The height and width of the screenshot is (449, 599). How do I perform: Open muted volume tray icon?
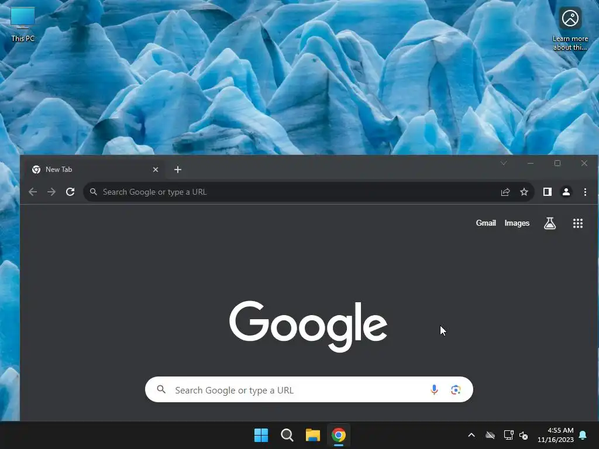524,435
